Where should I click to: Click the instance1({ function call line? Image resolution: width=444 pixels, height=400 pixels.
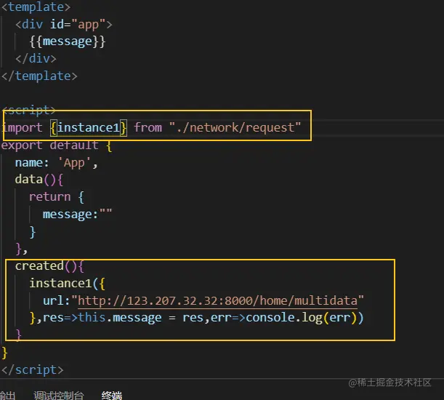coord(67,283)
